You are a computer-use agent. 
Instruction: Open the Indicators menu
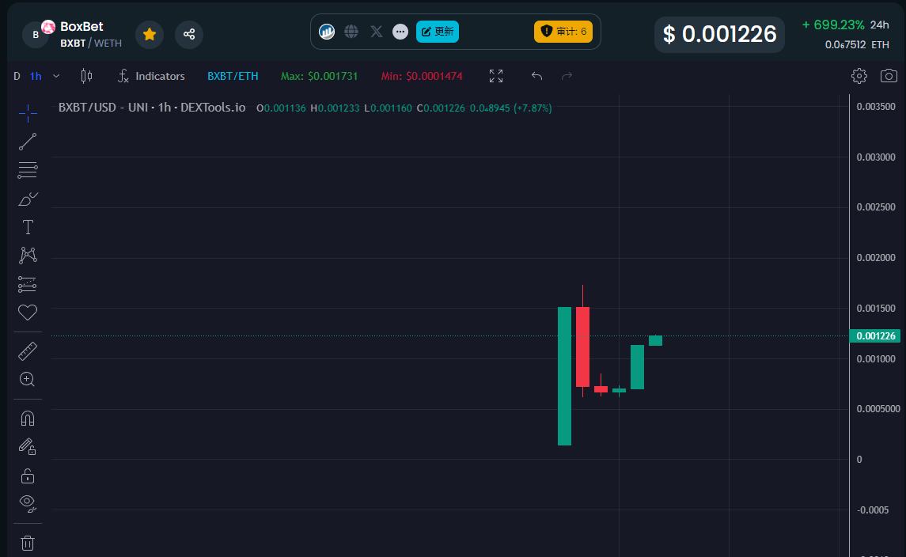pyautogui.click(x=151, y=76)
